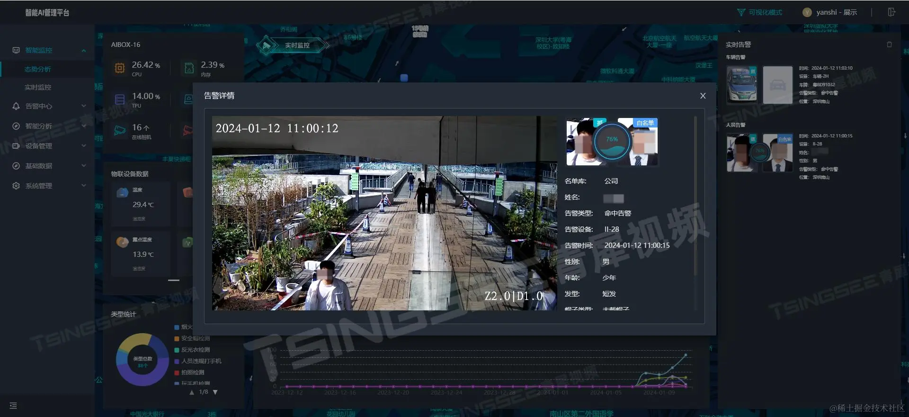Open the captured face thumbnail in 人员告警
The height and width of the screenshot is (417, 909).
coord(742,153)
